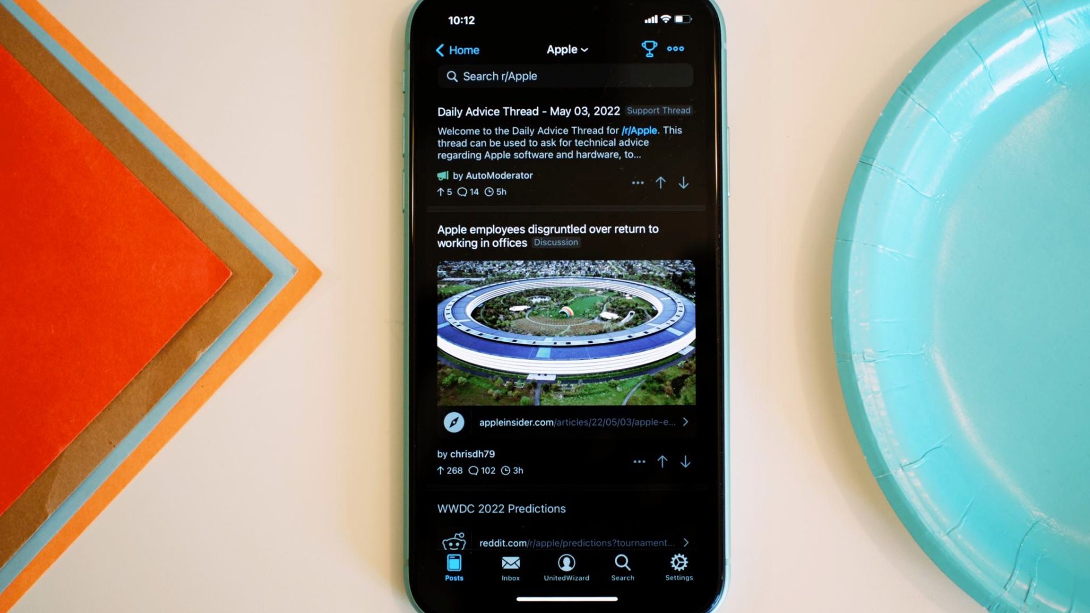Open the Search icon
1090x613 pixels.
(x=622, y=566)
